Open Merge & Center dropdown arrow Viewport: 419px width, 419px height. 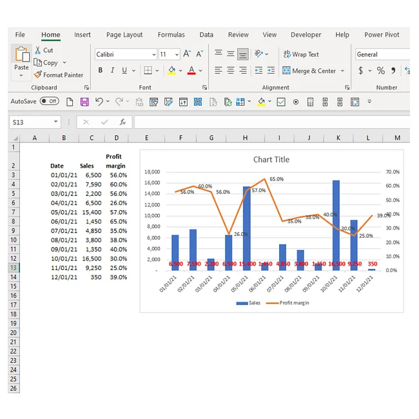[x=342, y=71]
